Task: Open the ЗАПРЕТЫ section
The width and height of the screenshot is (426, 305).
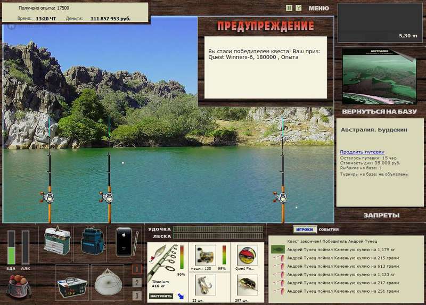Action: pos(381,216)
